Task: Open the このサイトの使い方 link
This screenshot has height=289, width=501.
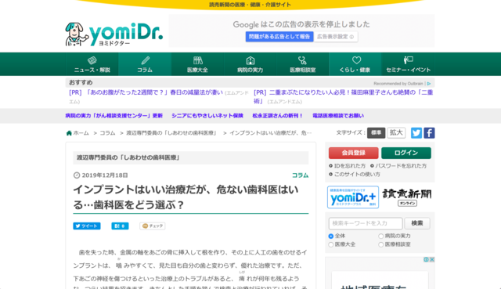Action: (357, 174)
